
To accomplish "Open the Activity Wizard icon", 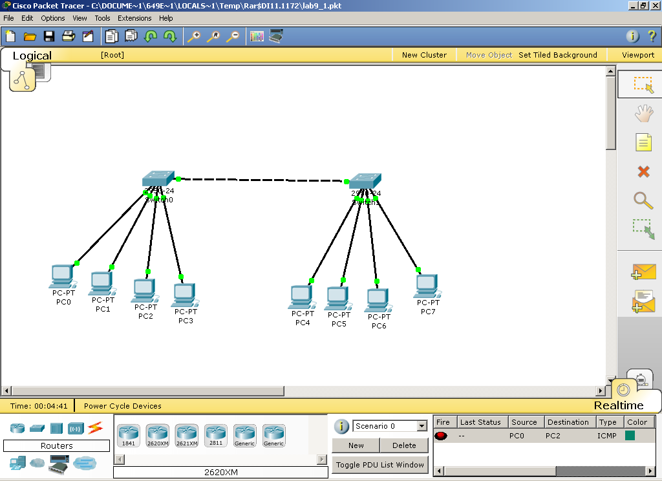I will (x=88, y=36).
